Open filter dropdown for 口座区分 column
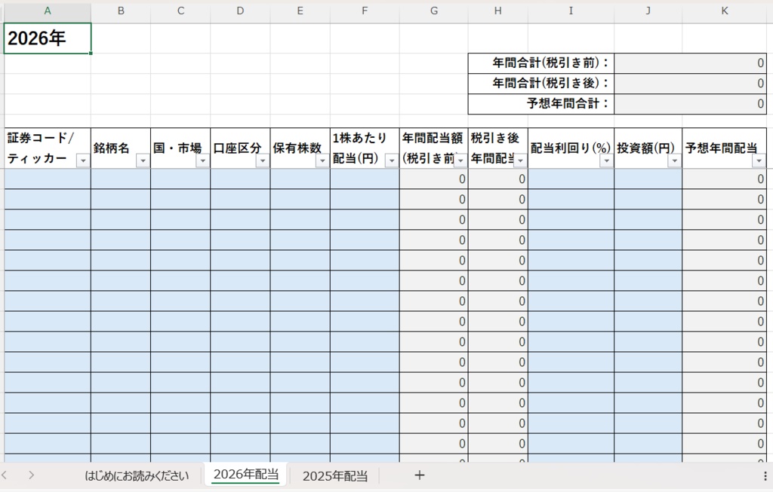 click(x=263, y=161)
